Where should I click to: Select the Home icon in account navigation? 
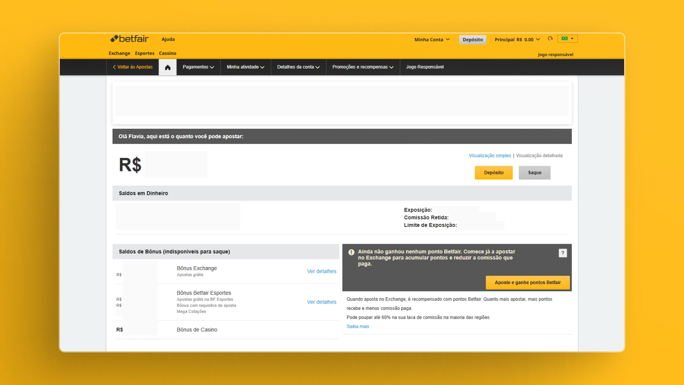click(x=167, y=67)
